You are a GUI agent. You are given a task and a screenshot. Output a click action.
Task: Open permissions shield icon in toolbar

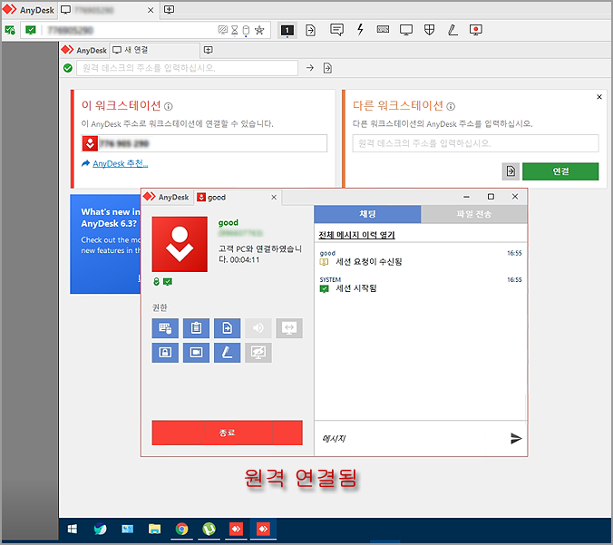[429, 30]
